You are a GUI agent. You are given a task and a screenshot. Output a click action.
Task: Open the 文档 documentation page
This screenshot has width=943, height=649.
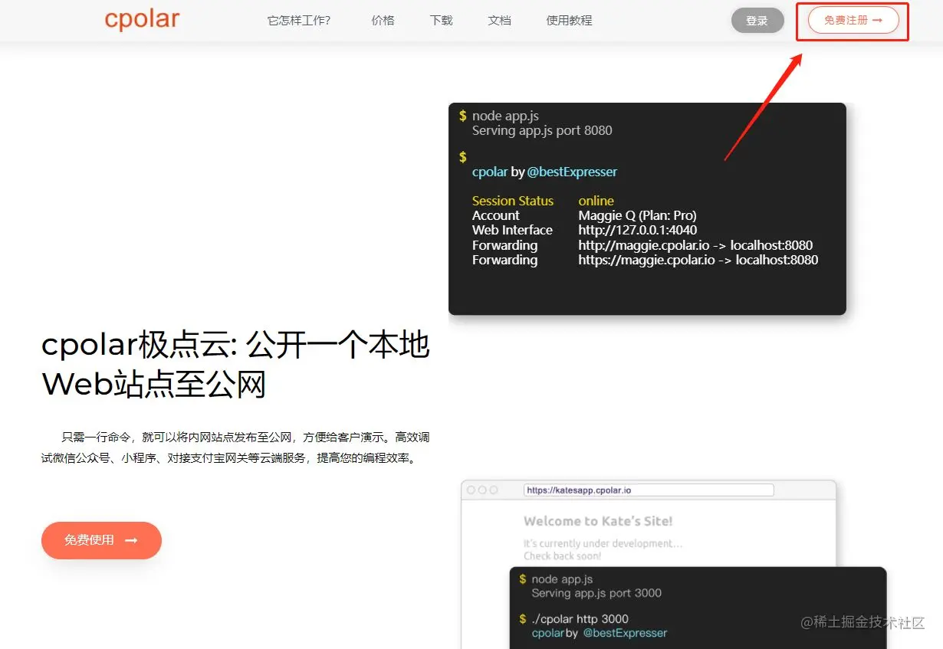[500, 21]
